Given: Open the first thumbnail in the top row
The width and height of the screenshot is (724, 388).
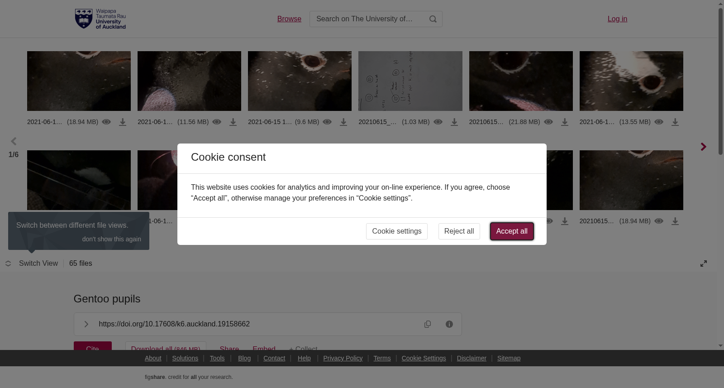Looking at the screenshot, I should coord(79,81).
